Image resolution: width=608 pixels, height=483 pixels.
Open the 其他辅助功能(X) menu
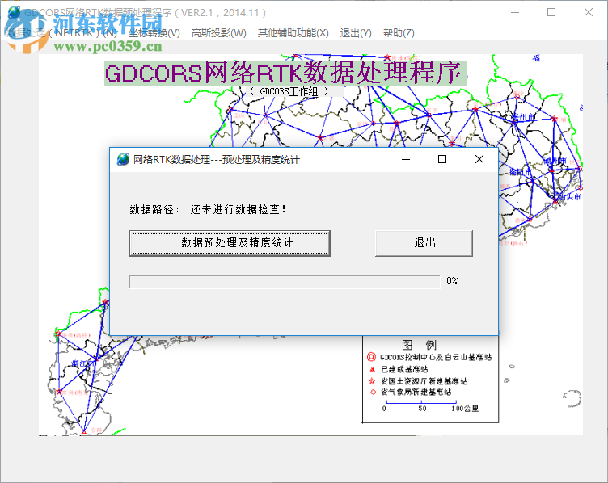(x=293, y=33)
